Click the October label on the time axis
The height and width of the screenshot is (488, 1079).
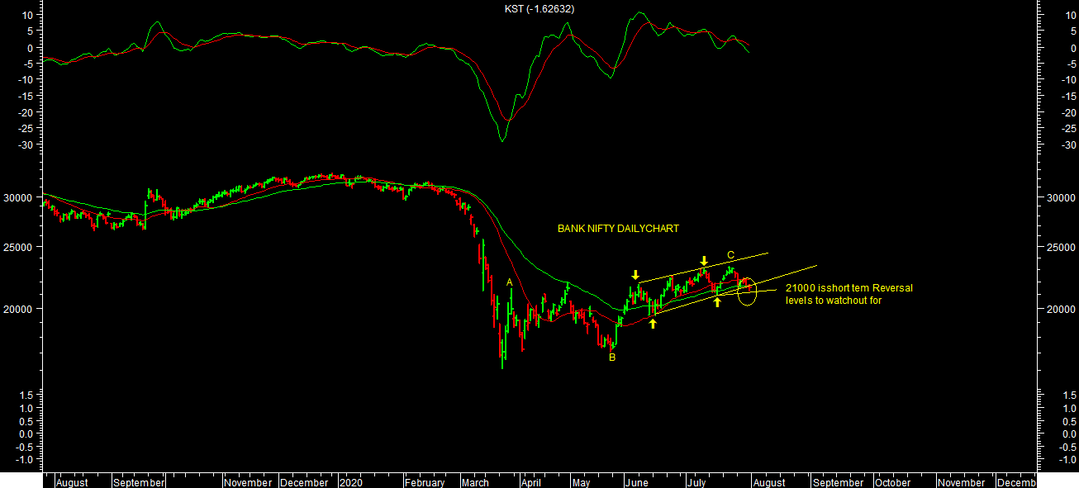(892, 482)
